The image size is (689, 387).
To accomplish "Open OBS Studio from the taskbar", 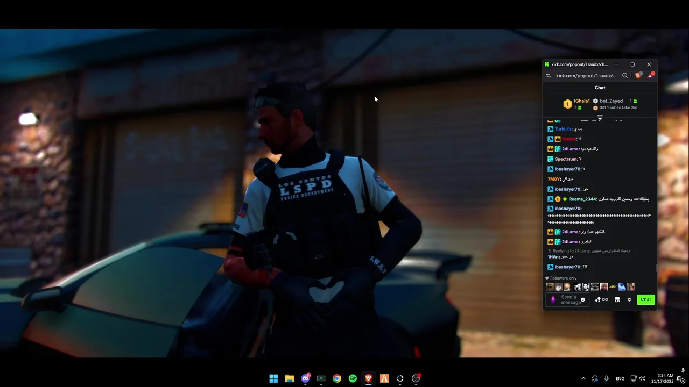I will click(x=416, y=378).
